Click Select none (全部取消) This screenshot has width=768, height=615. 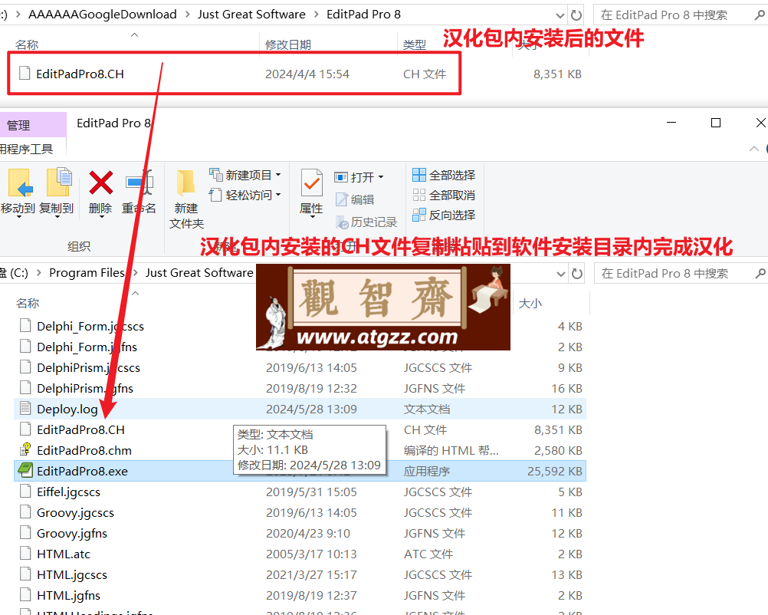pos(444,195)
